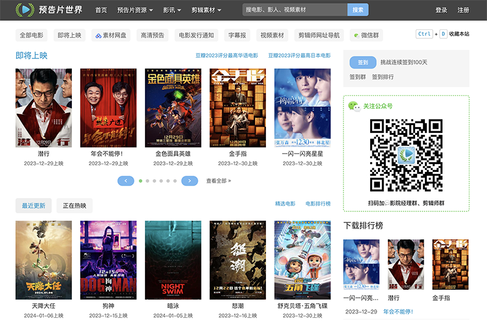Open the 年会不能停! movie poster
Viewport: 487px width, 322px height.
point(108,108)
